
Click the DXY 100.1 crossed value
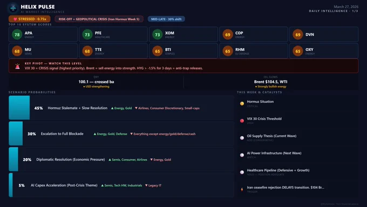tap(96, 82)
